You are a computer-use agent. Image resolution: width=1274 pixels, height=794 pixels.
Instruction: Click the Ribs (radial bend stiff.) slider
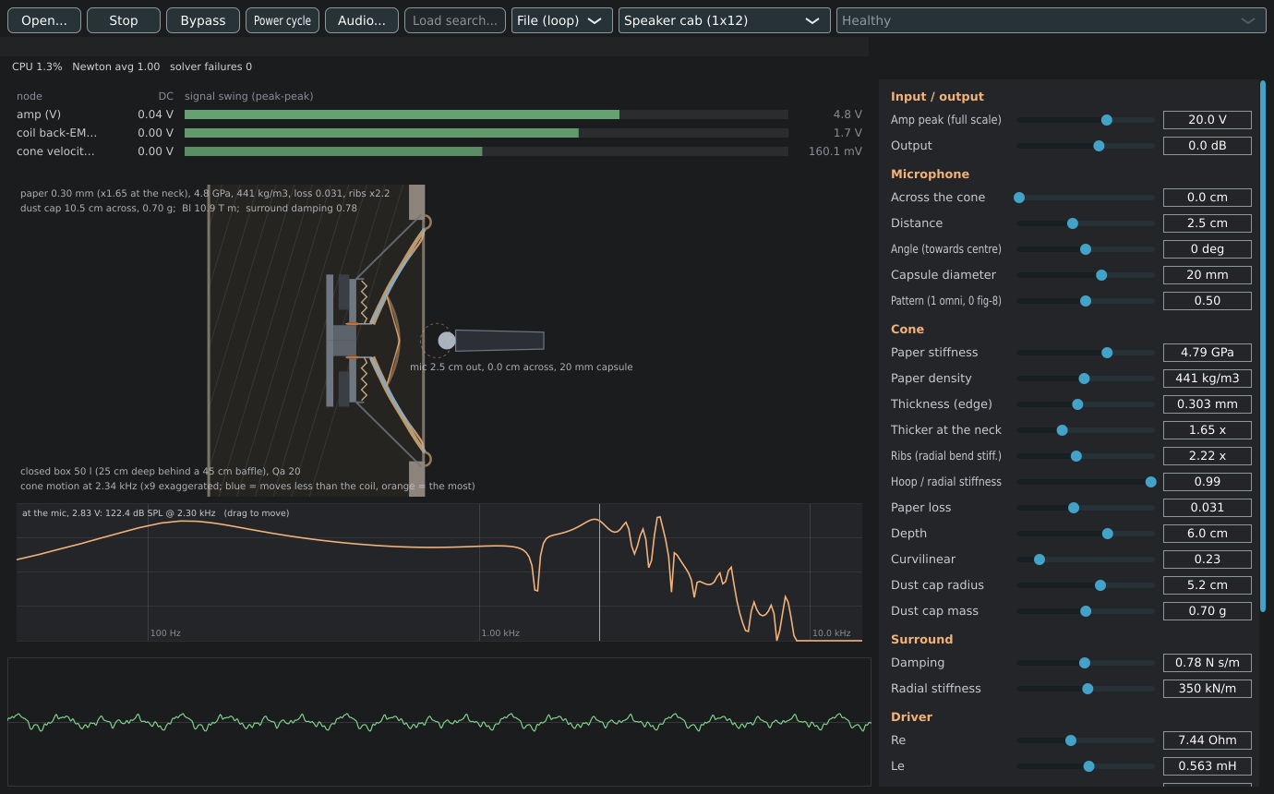[x=1086, y=456]
